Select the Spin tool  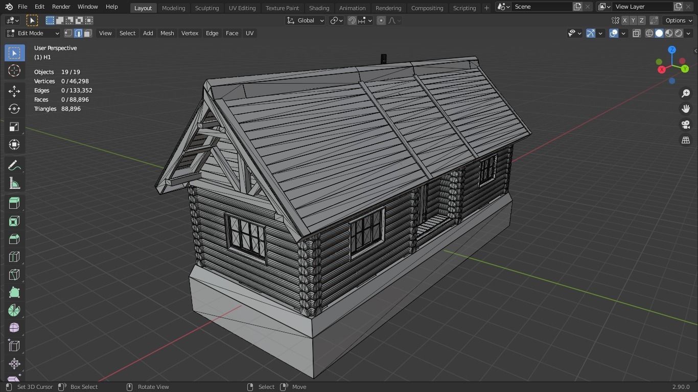pyautogui.click(x=14, y=310)
